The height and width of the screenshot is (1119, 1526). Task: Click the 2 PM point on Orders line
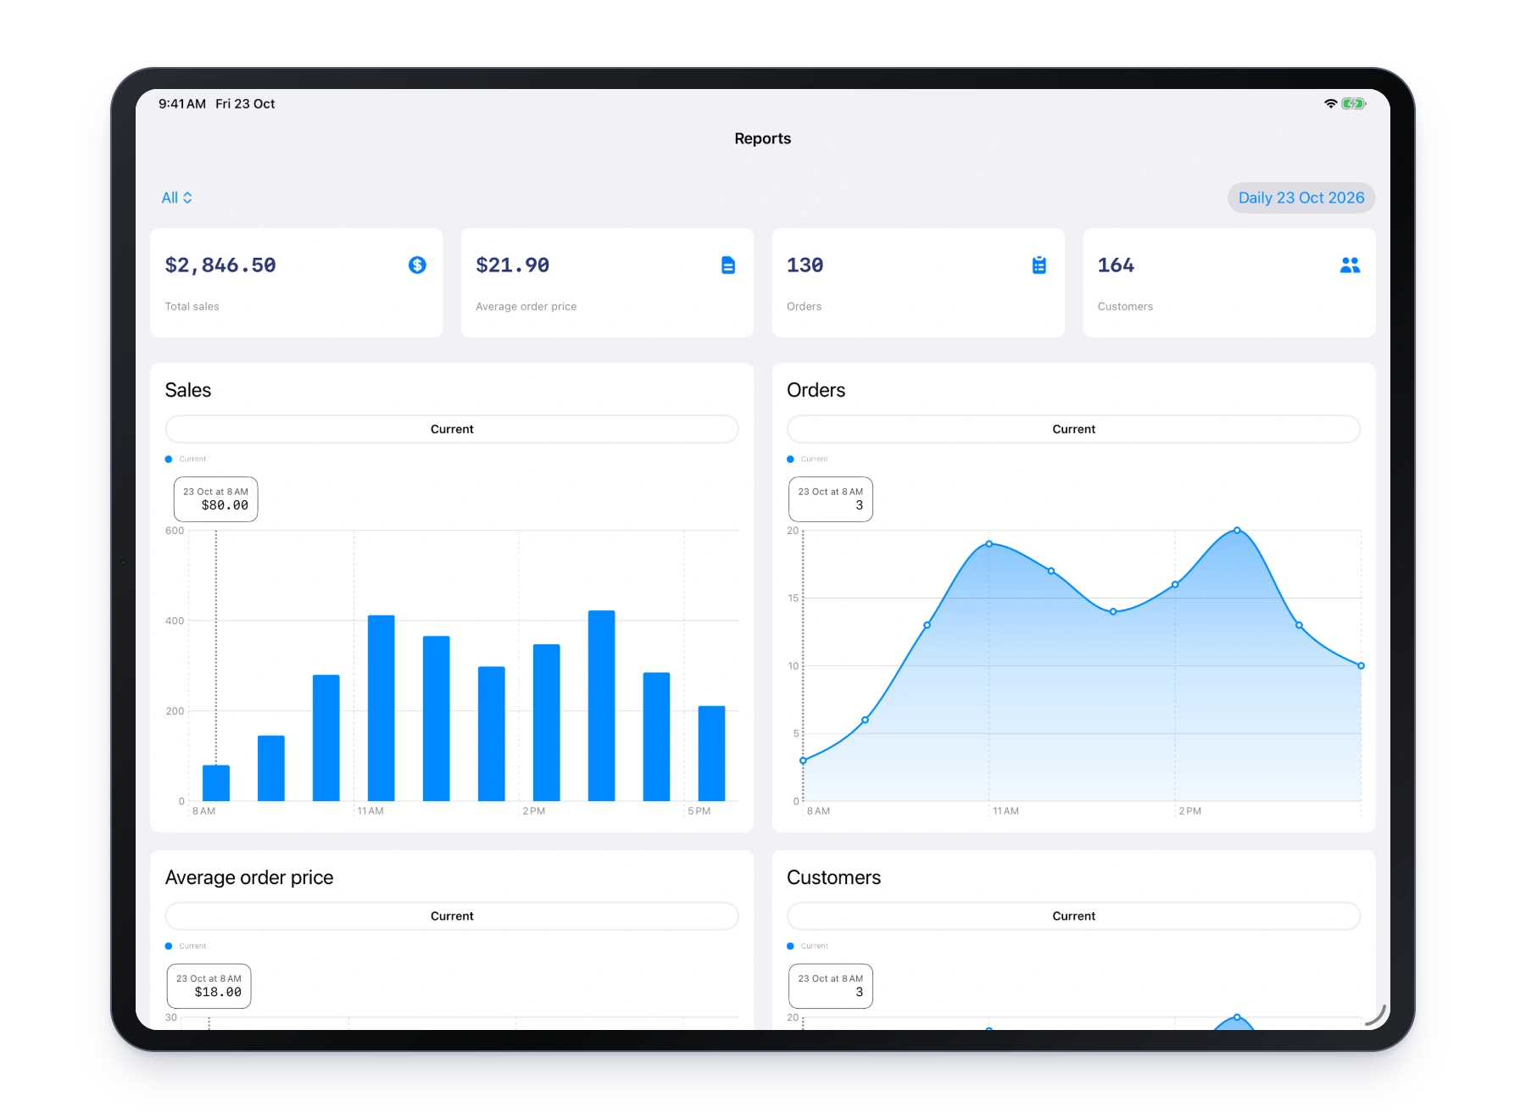[x=1175, y=584]
